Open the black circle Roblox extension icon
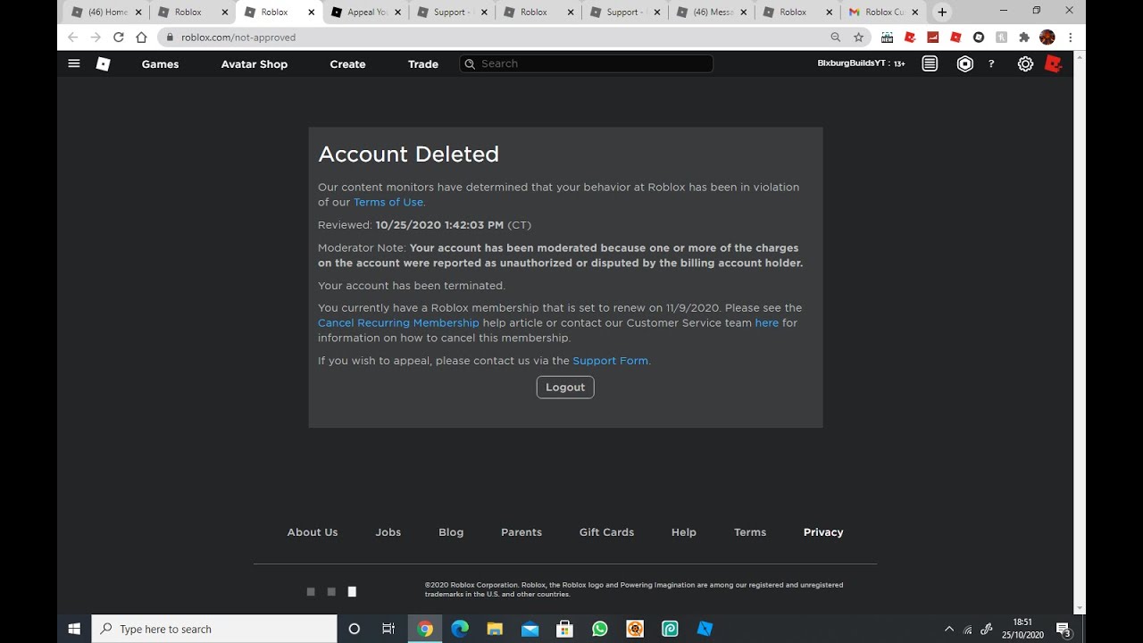1143x643 pixels. (979, 38)
